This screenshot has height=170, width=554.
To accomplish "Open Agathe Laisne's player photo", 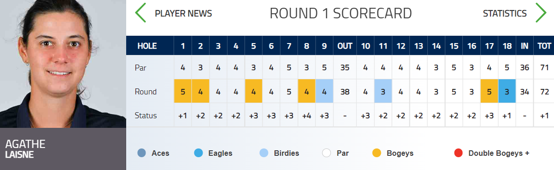I will point(63,64).
